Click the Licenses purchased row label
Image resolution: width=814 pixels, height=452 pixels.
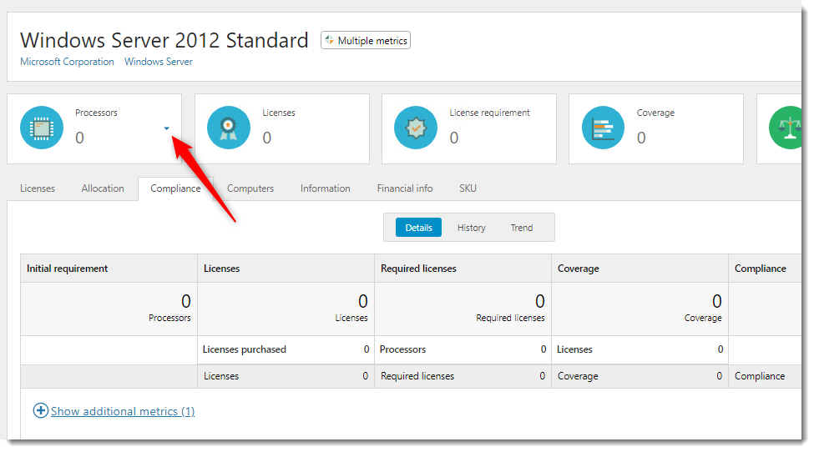(x=245, y=349)
